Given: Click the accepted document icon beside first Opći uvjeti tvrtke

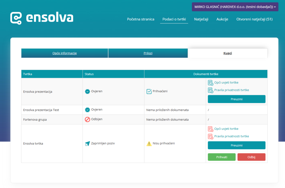Looking at the screenshot, I should click(210, 83).
